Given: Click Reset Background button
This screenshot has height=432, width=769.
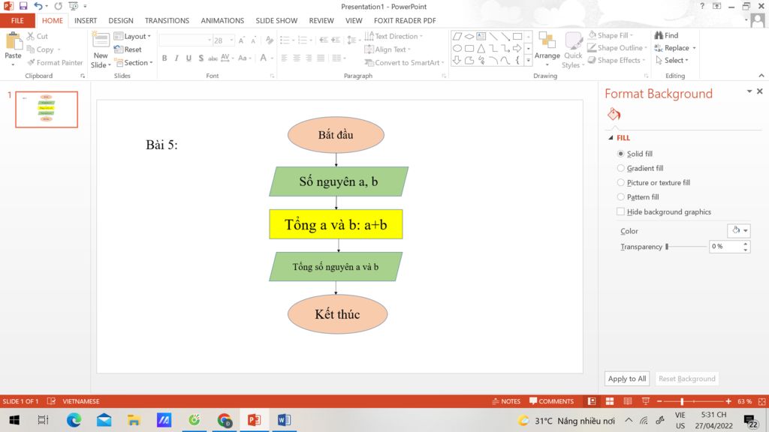Looking at the screenshot, I should pos(686,379).
